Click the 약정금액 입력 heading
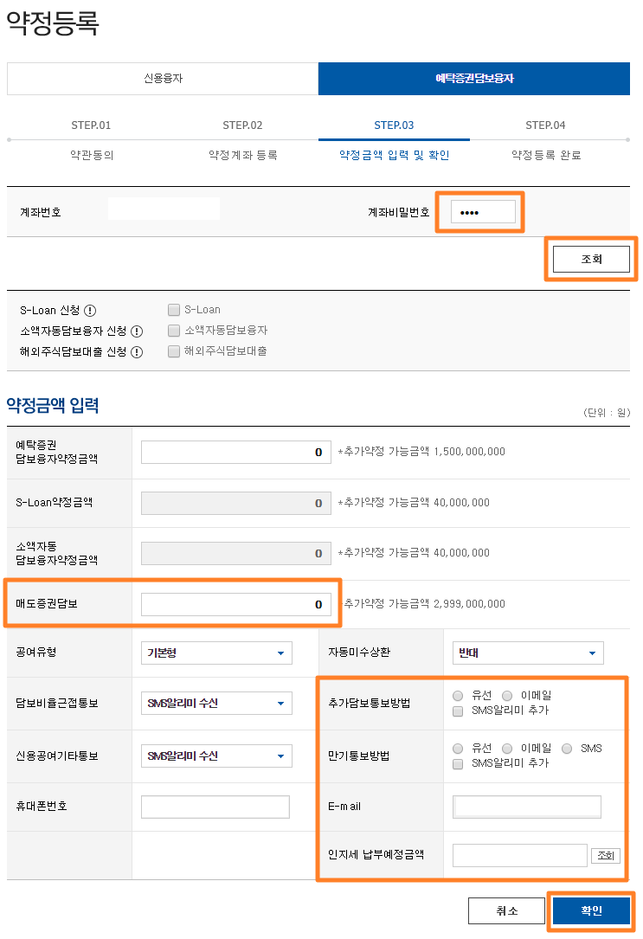Screen dimensions: 643x939 pos(53,405)
